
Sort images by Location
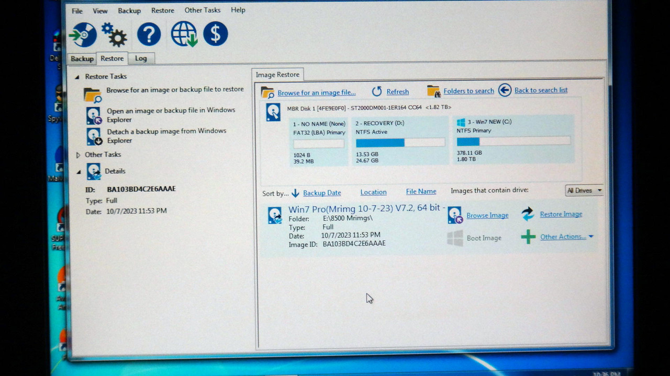[x=373, y=192]
